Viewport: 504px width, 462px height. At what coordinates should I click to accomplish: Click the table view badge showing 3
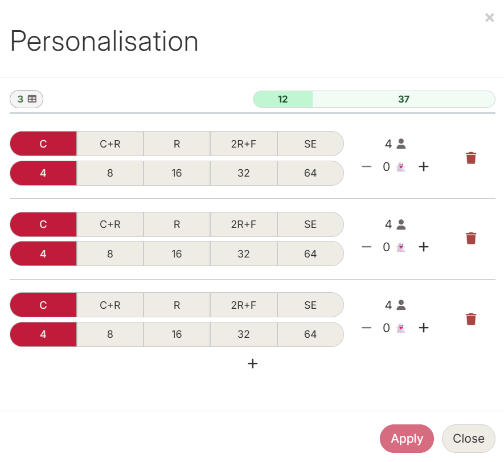26,99
